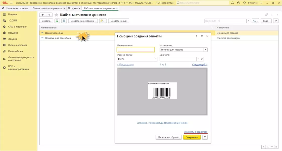Click the notifications bell icon
Screen dimensions: 282x151
tap(232, 3)
